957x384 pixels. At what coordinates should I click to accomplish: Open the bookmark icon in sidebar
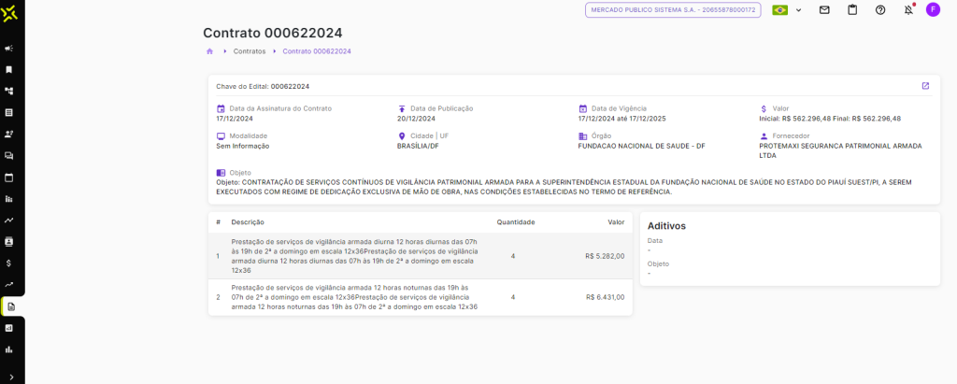tap(9, 69)
